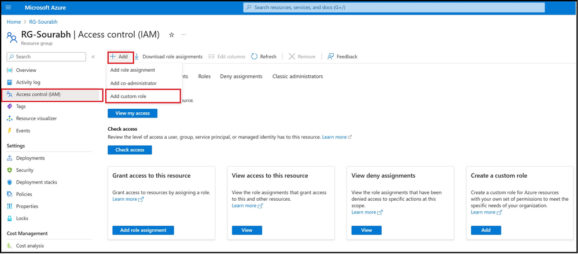Click Add role assignment card button
Screen dimensions: 578x254
click(143, 230)
